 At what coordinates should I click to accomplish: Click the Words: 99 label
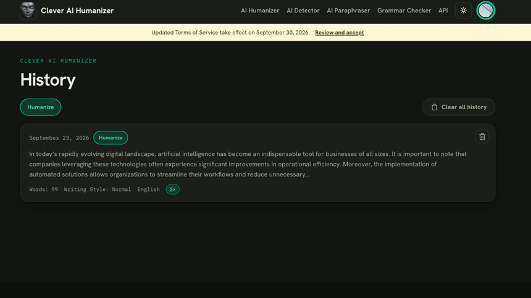point(44,189)
